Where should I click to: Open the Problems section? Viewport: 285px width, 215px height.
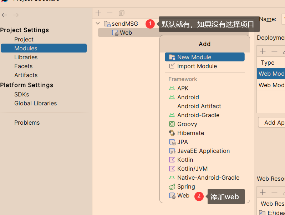point(27,122)
